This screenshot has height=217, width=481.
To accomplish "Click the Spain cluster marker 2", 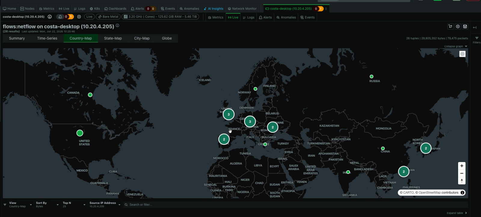I will tap(224, 139).
